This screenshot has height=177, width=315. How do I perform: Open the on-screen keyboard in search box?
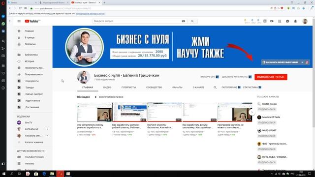[184, 21]
